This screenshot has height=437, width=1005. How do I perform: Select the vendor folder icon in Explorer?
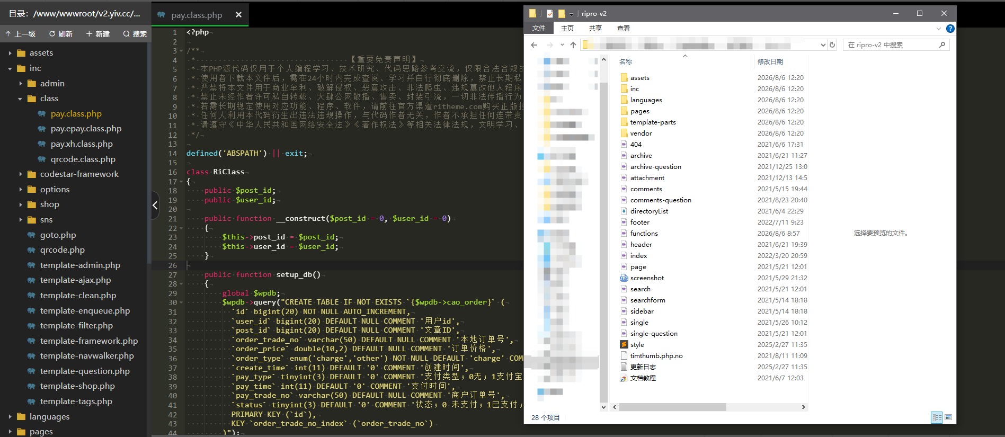tap(624, 133)
